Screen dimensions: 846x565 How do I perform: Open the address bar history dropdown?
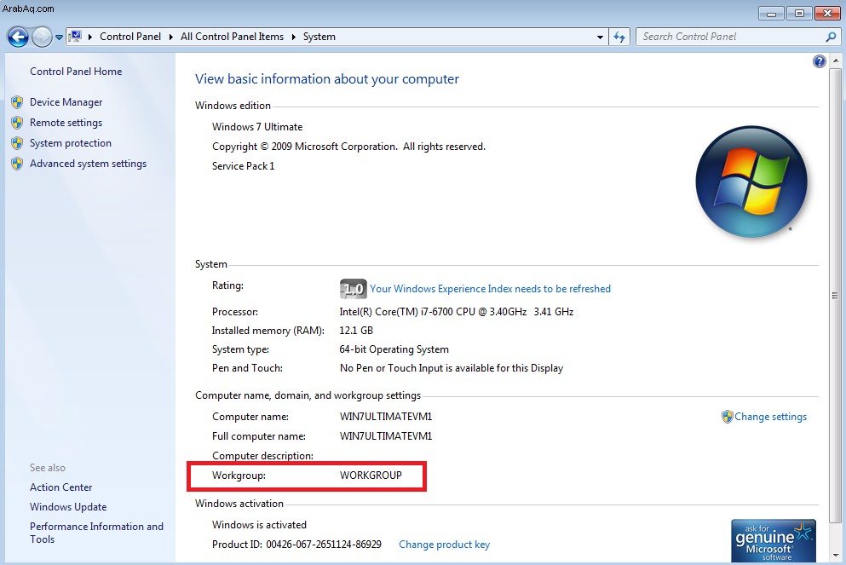click(x=600, y=37)
